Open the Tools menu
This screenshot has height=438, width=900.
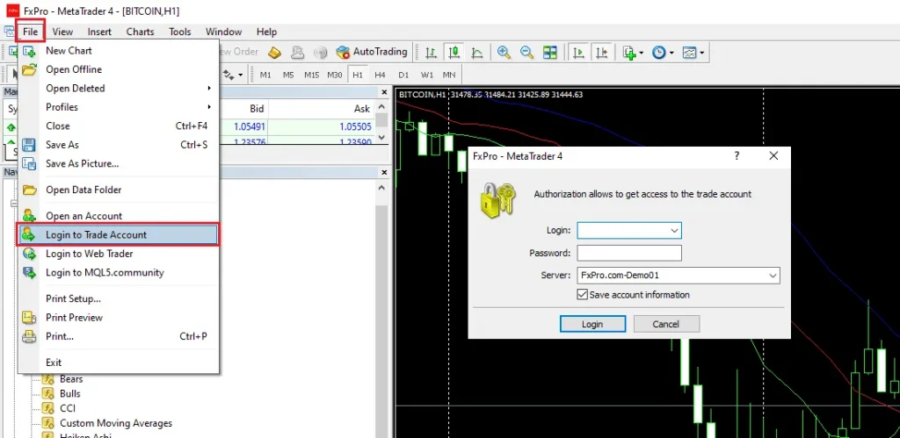coord(179,32)
